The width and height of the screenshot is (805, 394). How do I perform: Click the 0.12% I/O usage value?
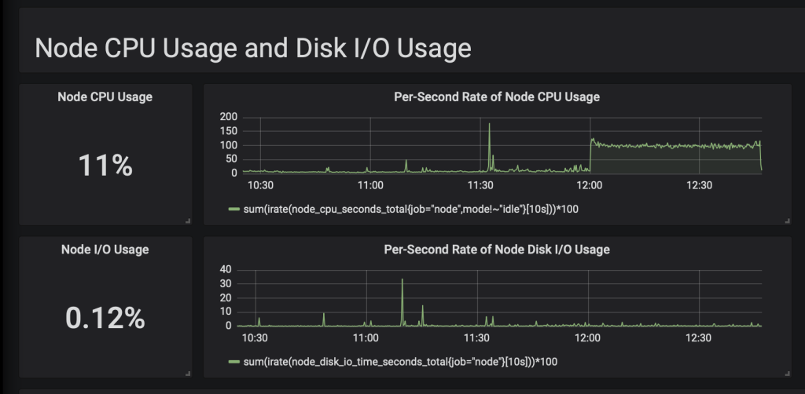point(105,318)
